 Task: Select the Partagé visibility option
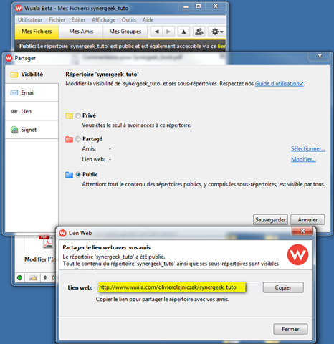click(x=78, y=139)
